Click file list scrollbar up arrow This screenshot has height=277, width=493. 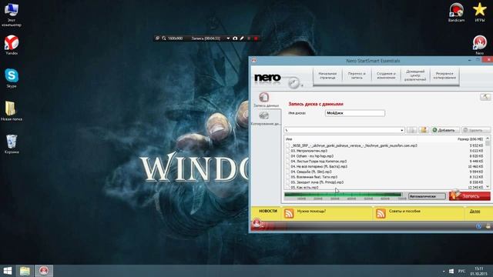click(x=488, y=138)
